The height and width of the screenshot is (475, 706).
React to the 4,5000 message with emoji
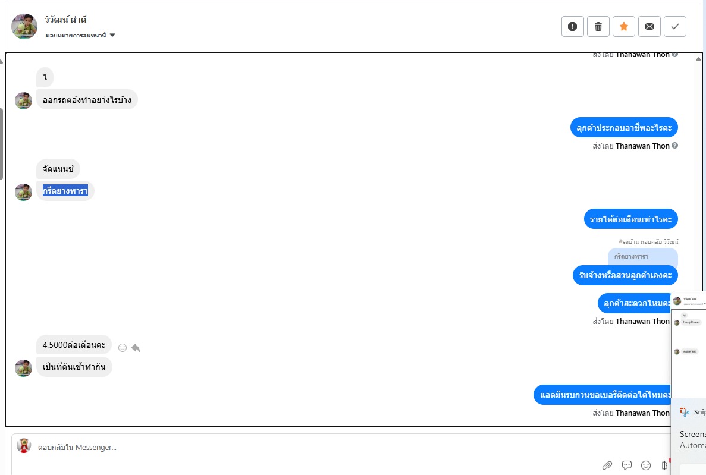pos(123,348)
